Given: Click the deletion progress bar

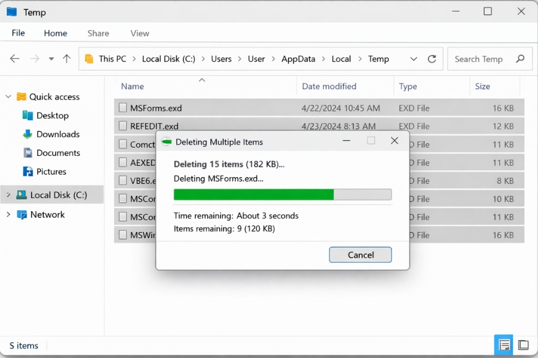Looking at the screenshot, I should pos(283,195).
